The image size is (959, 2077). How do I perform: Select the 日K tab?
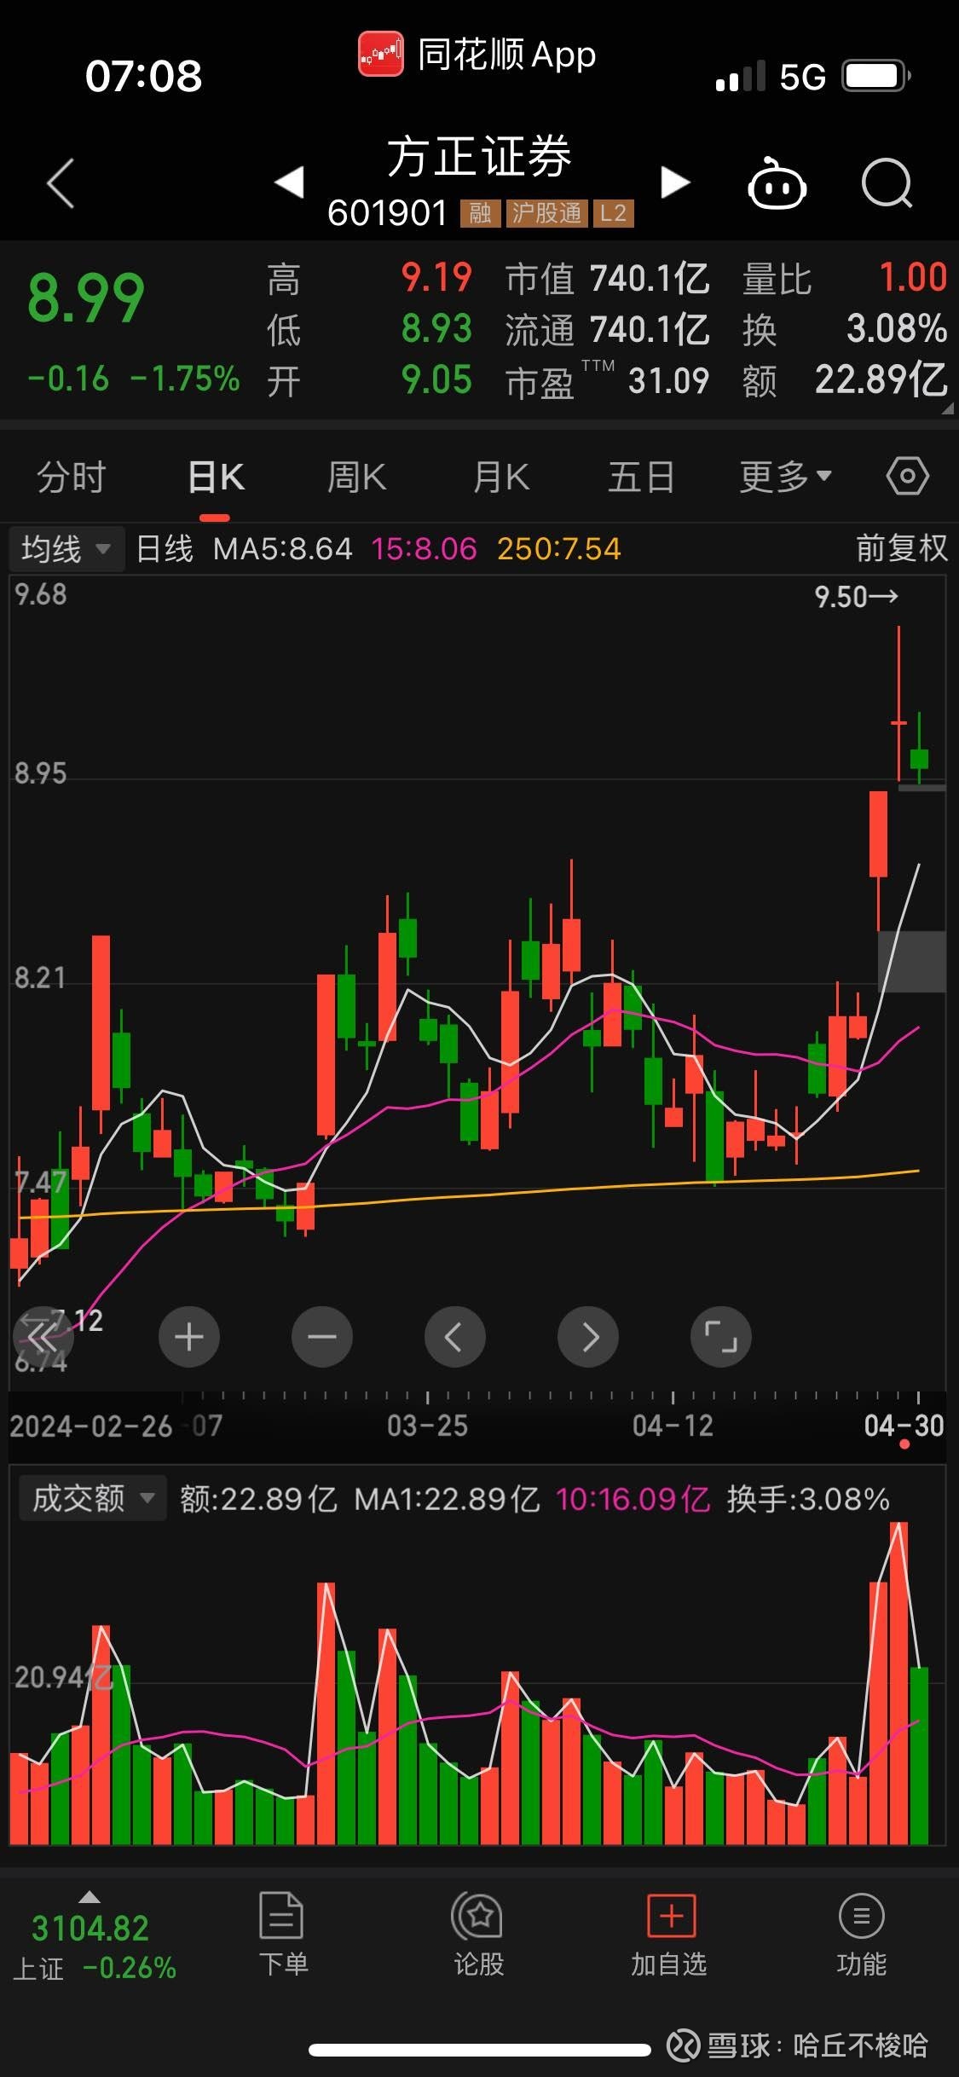pyautogui.click(x=216, y=477)
